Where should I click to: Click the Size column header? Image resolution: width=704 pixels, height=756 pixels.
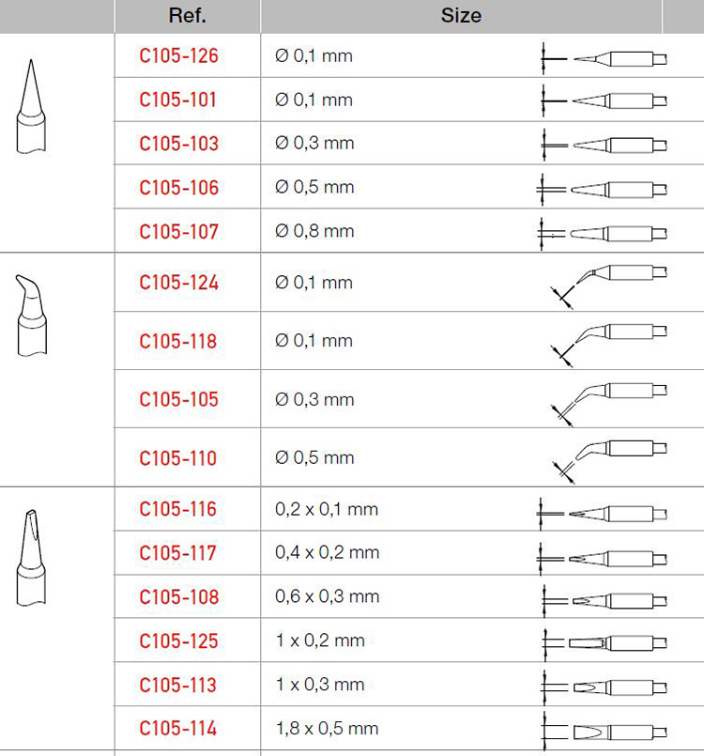pos(461,16)
